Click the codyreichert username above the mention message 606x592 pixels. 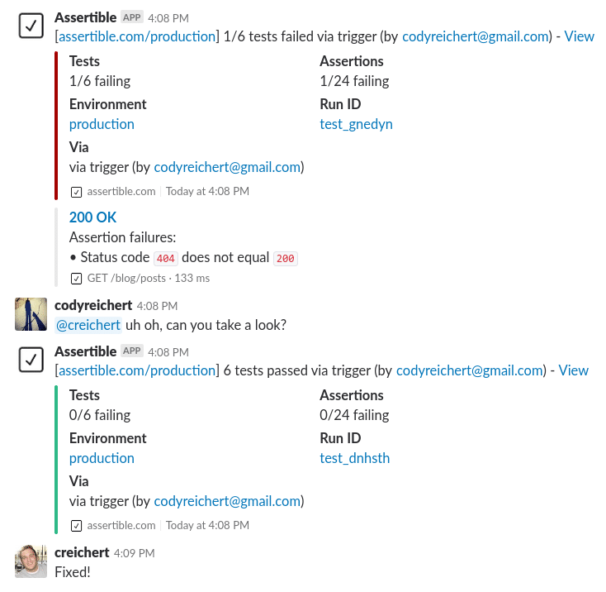point(91,305)
